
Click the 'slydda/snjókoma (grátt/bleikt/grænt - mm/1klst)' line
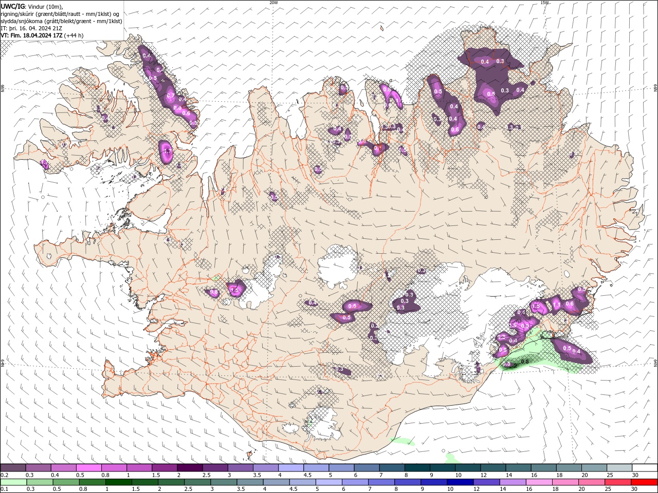tap(61, 21)
